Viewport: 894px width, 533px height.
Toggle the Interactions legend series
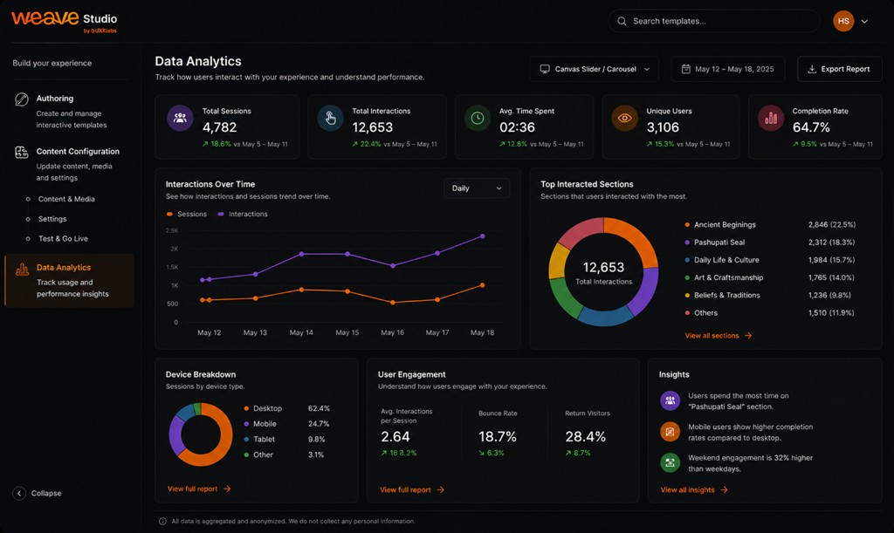pos(243,214)
